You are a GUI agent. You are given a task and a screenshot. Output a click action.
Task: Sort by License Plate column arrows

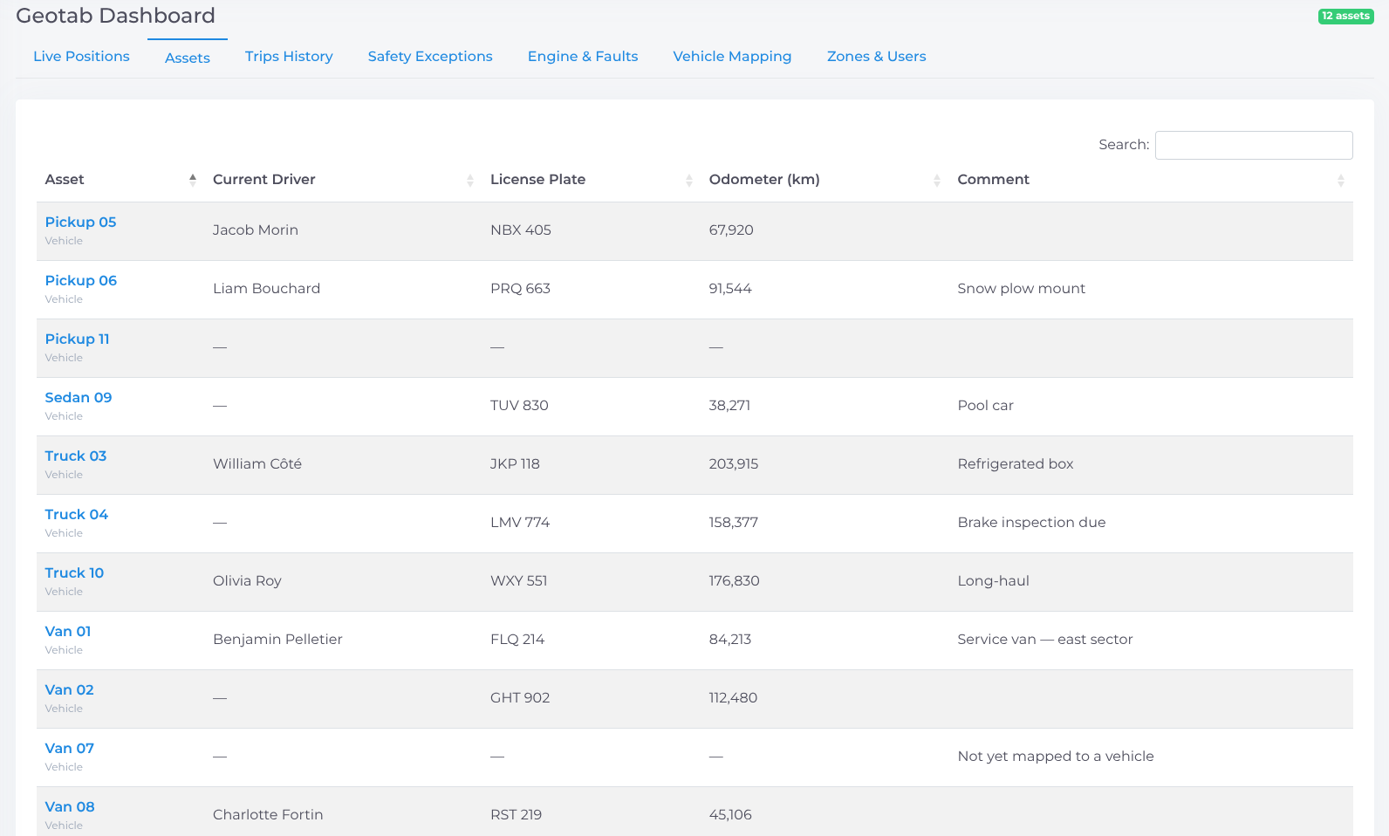point(689,180)
